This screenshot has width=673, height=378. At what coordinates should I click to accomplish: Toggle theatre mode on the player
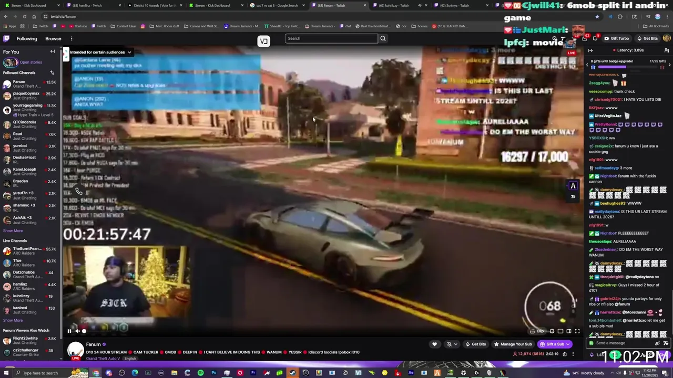pyautogui.click(x=568, y=331)
